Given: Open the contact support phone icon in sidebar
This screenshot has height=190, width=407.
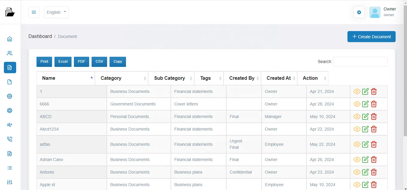Looking at the screenshot, I should (x=10, y=139).
